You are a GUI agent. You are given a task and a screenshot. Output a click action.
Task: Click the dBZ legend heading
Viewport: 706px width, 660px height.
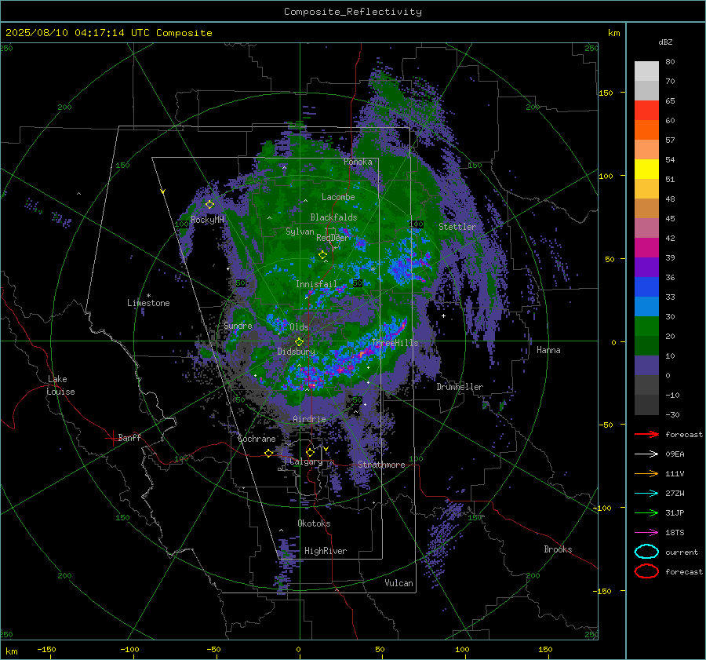(x=665, y=42)
